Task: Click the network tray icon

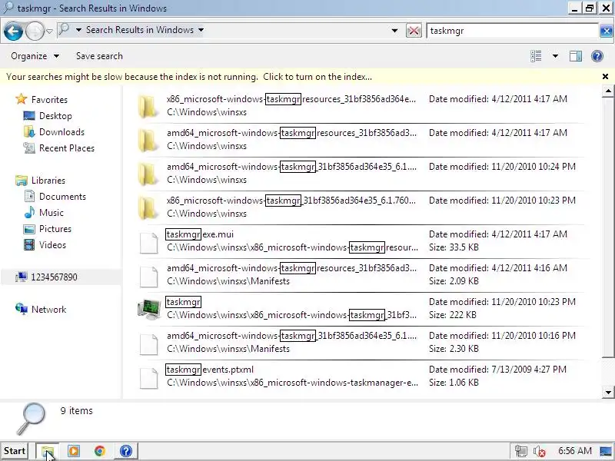Action: click(521, 451)
